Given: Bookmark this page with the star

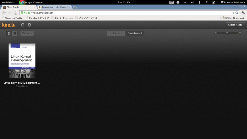Looking at the screenshot, I should (237, 13).
